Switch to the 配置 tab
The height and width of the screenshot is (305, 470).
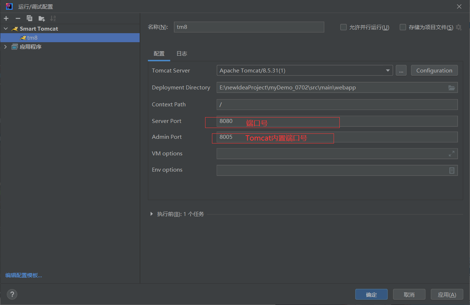click(159, 54)
